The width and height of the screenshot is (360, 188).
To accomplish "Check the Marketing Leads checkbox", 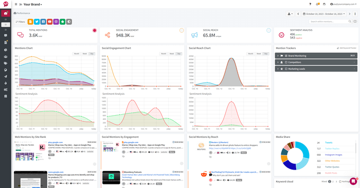I will tap(286, 69).
